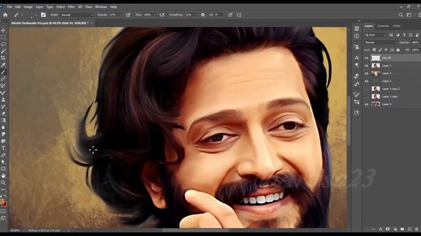Select the Layer 0 thumbnail
The image size is (421, 236).
pos(376,104)
